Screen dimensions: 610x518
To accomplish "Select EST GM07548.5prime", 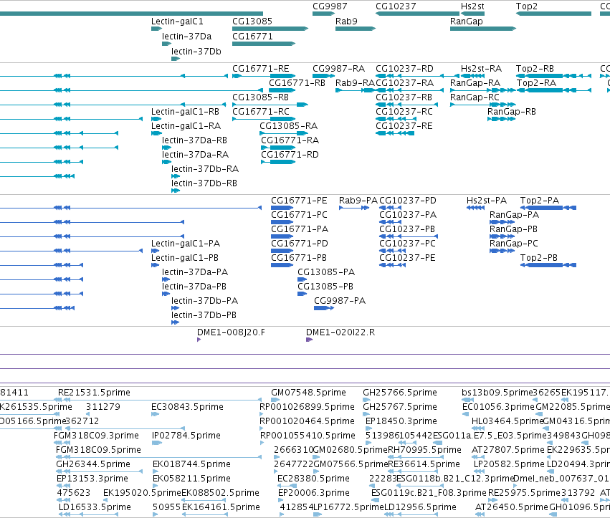I will [308, 393].
